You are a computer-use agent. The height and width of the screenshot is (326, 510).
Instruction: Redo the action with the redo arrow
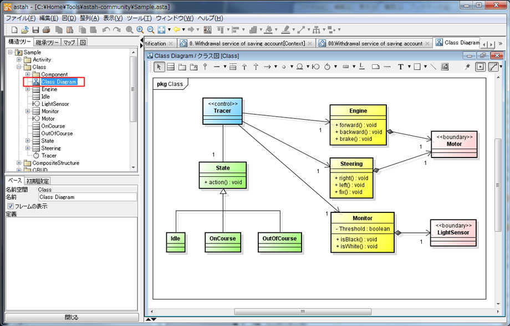[x=116, y=30]
